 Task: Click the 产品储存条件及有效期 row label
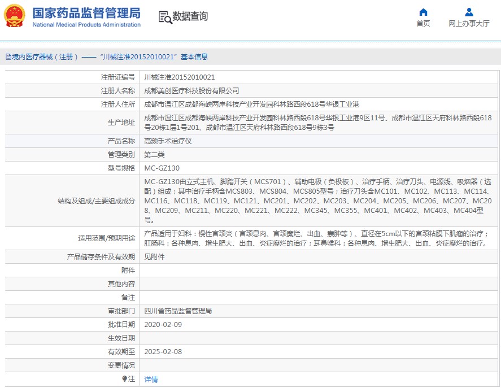click(x=101, y=256)
